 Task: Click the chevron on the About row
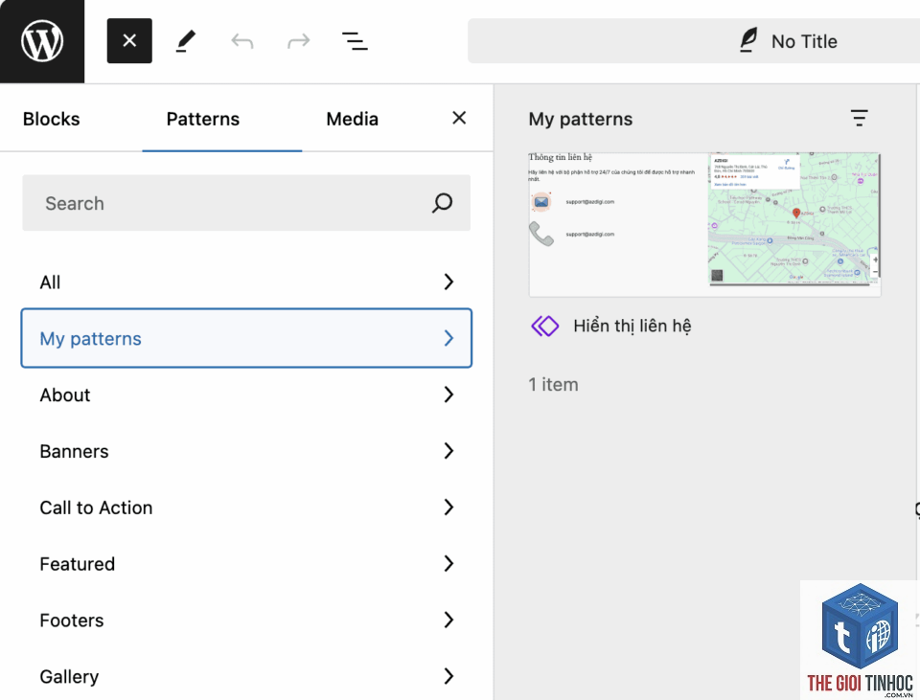448,395
